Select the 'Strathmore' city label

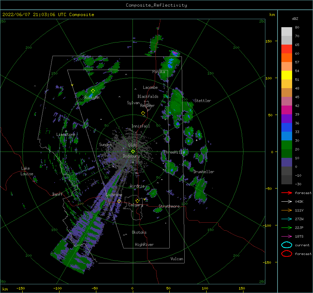pos(169,206)
